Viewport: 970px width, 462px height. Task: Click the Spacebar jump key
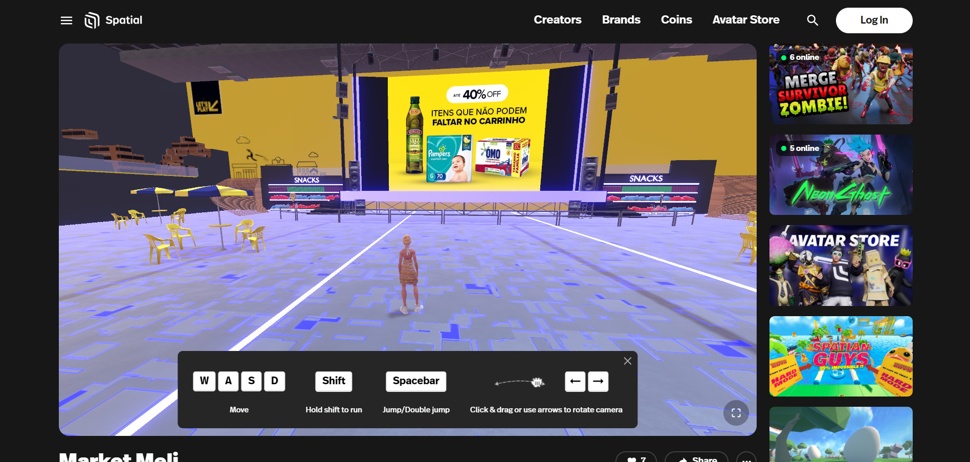[x=415, y=381]
